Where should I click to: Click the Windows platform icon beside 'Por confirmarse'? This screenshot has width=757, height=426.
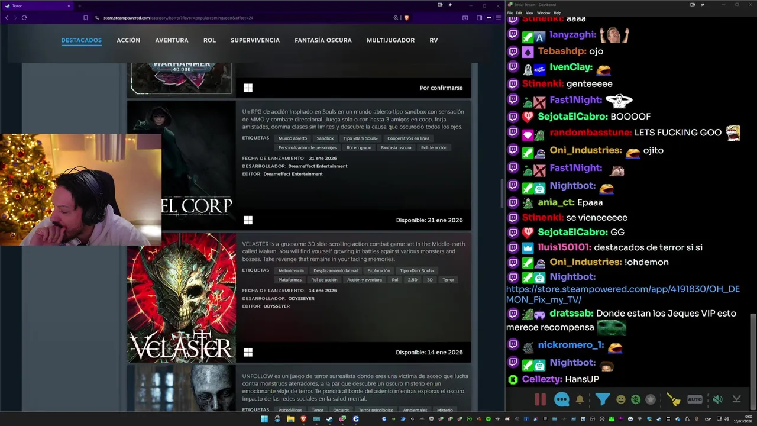pos(248,88)
